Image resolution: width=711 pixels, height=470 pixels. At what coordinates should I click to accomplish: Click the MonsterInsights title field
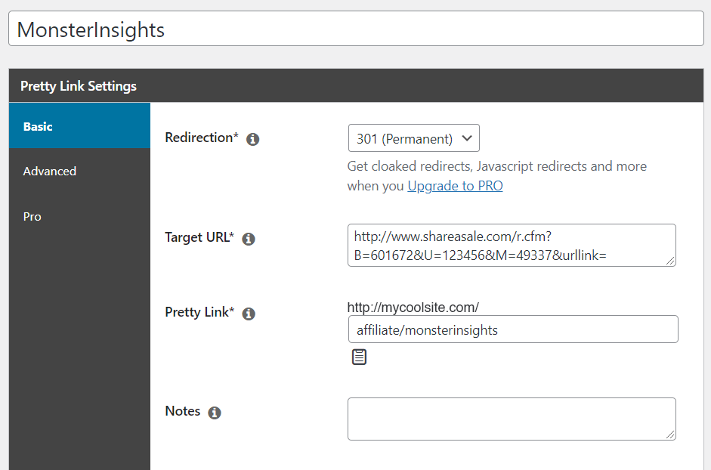(x=355, y=29)
